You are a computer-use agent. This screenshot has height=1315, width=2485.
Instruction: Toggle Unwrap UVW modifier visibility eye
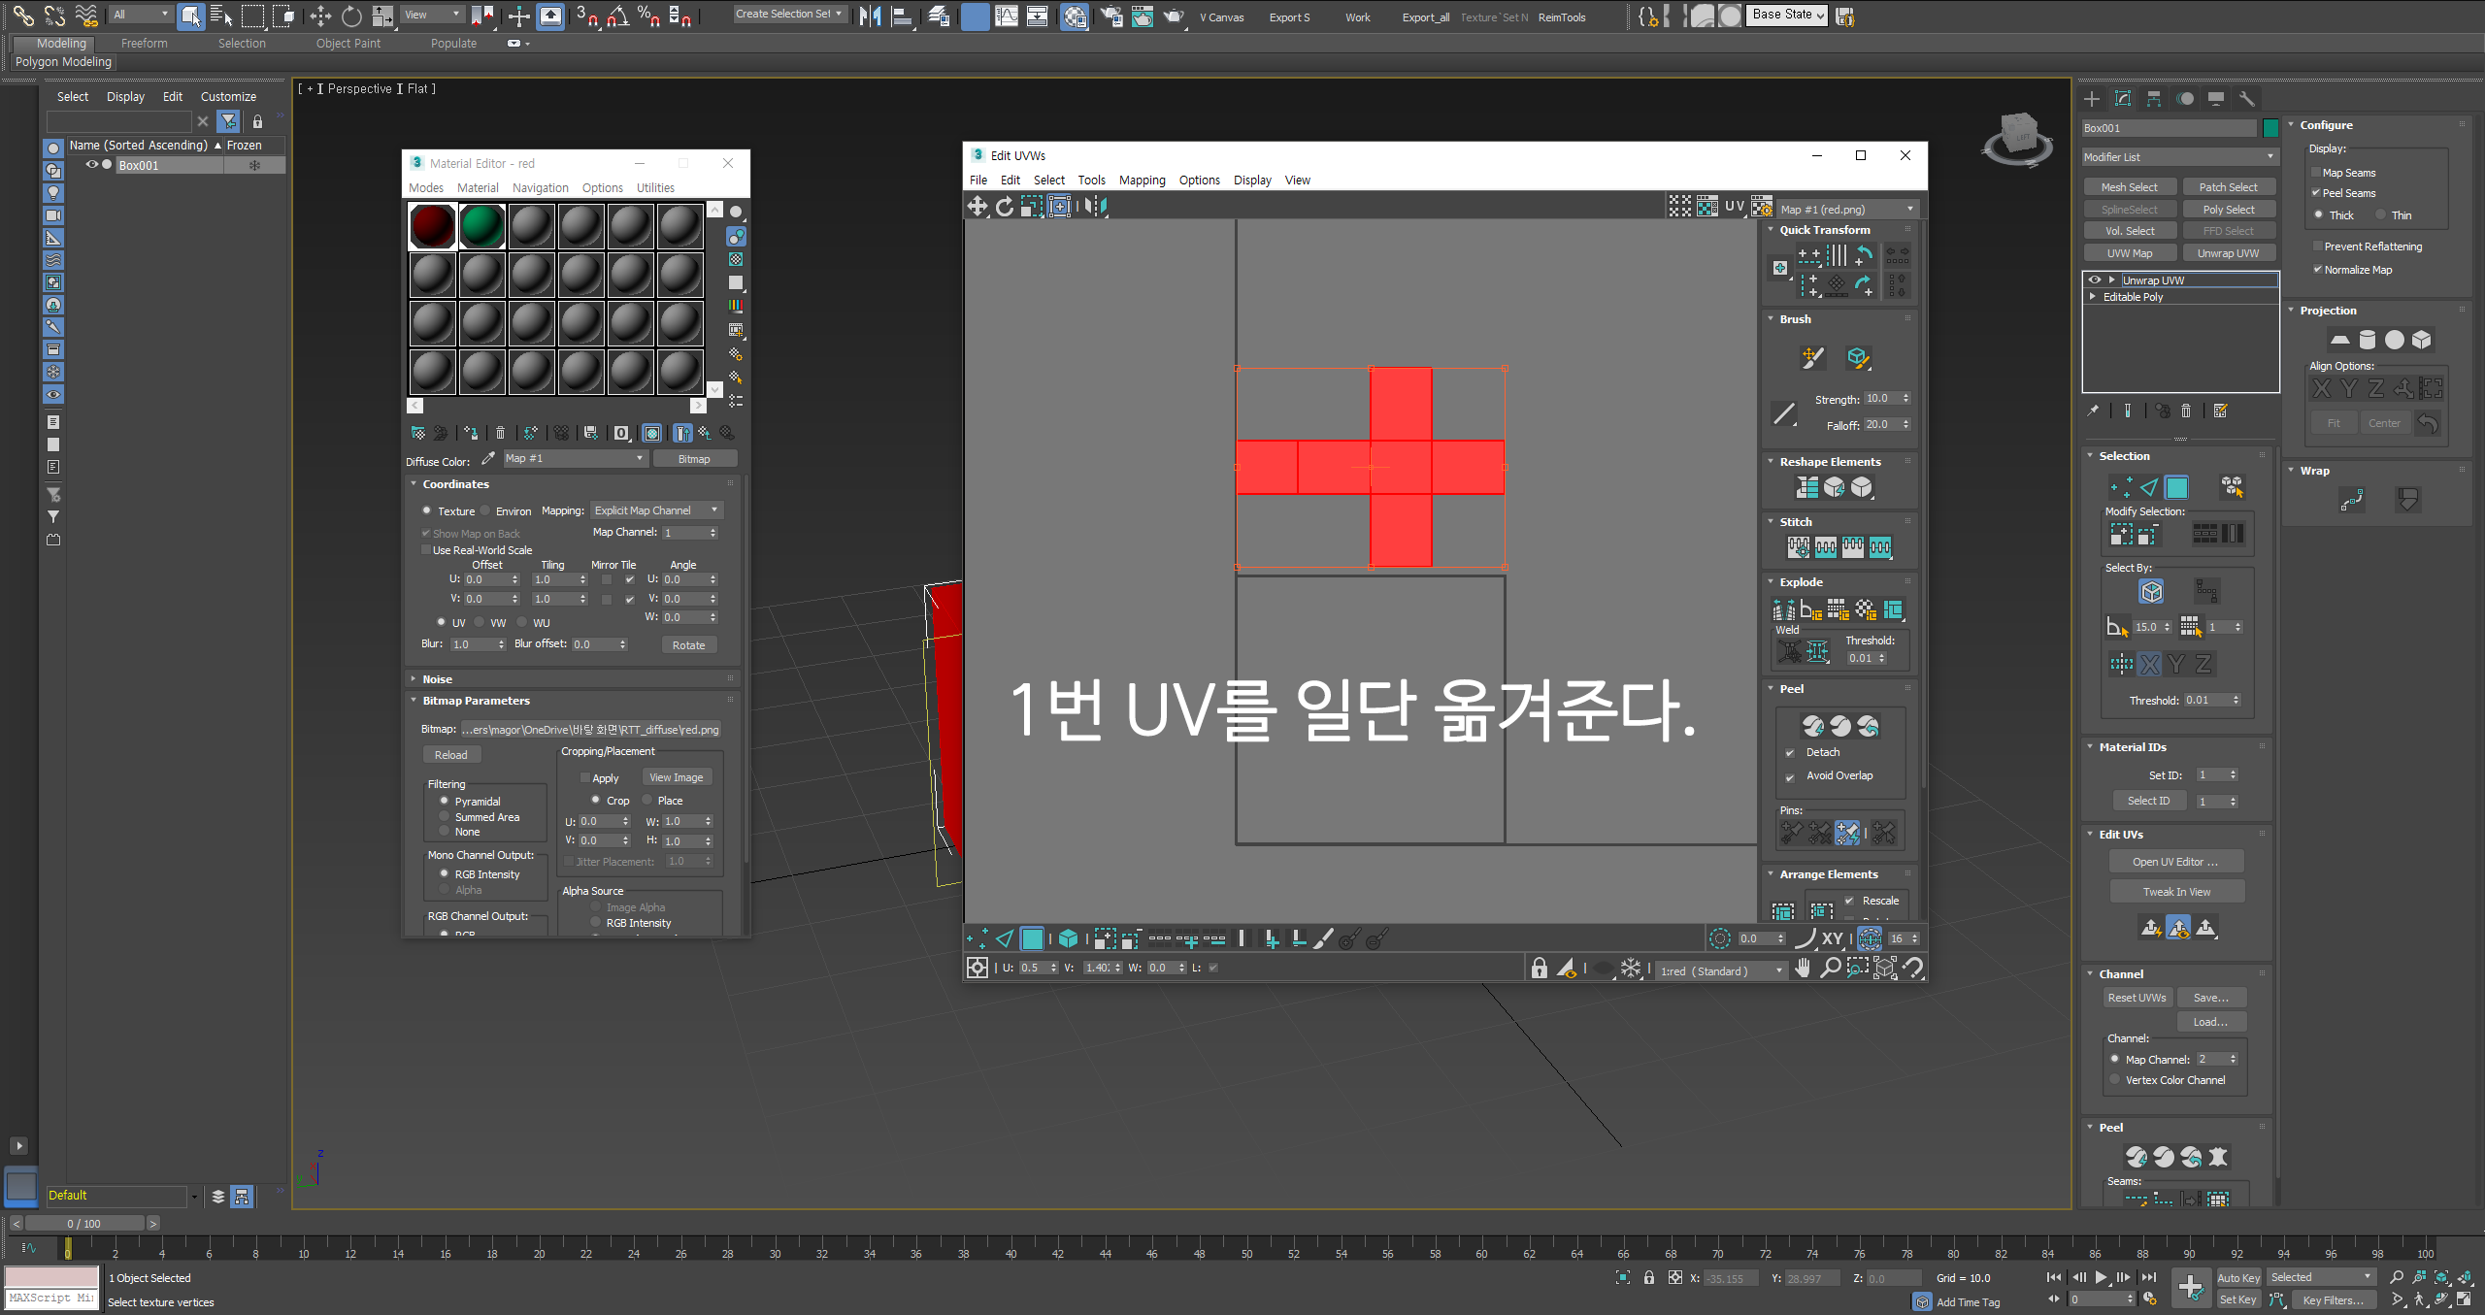tap(2095, 280)
